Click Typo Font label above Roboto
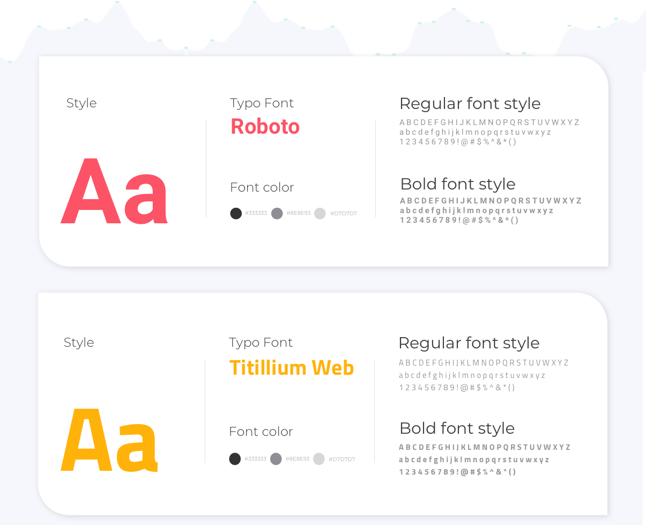 pyautogui.click(x=262, y=103)
